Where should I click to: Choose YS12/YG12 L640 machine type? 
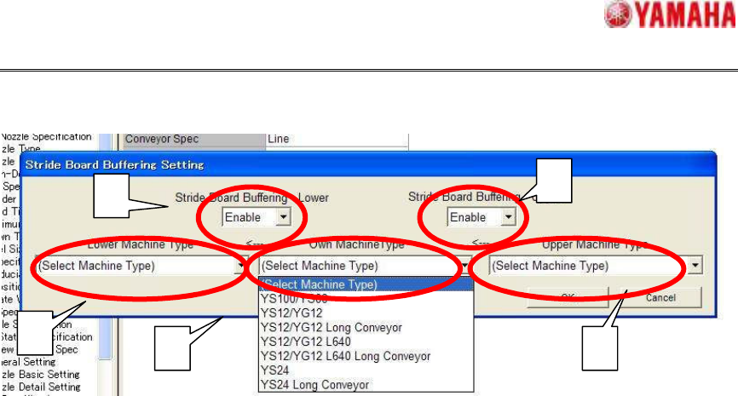pyautogui.click(x=366, y=341)
